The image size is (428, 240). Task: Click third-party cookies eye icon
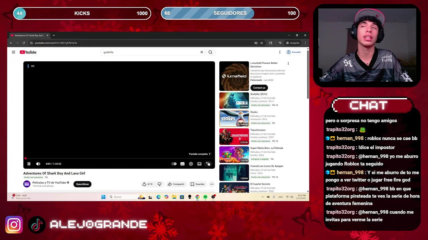256,43
